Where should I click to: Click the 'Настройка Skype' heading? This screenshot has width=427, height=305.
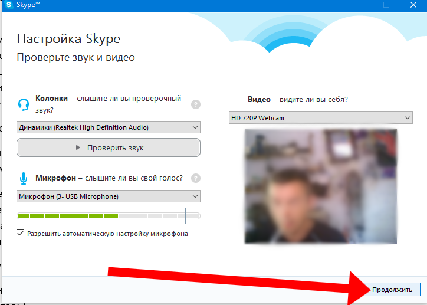(68, 39)
